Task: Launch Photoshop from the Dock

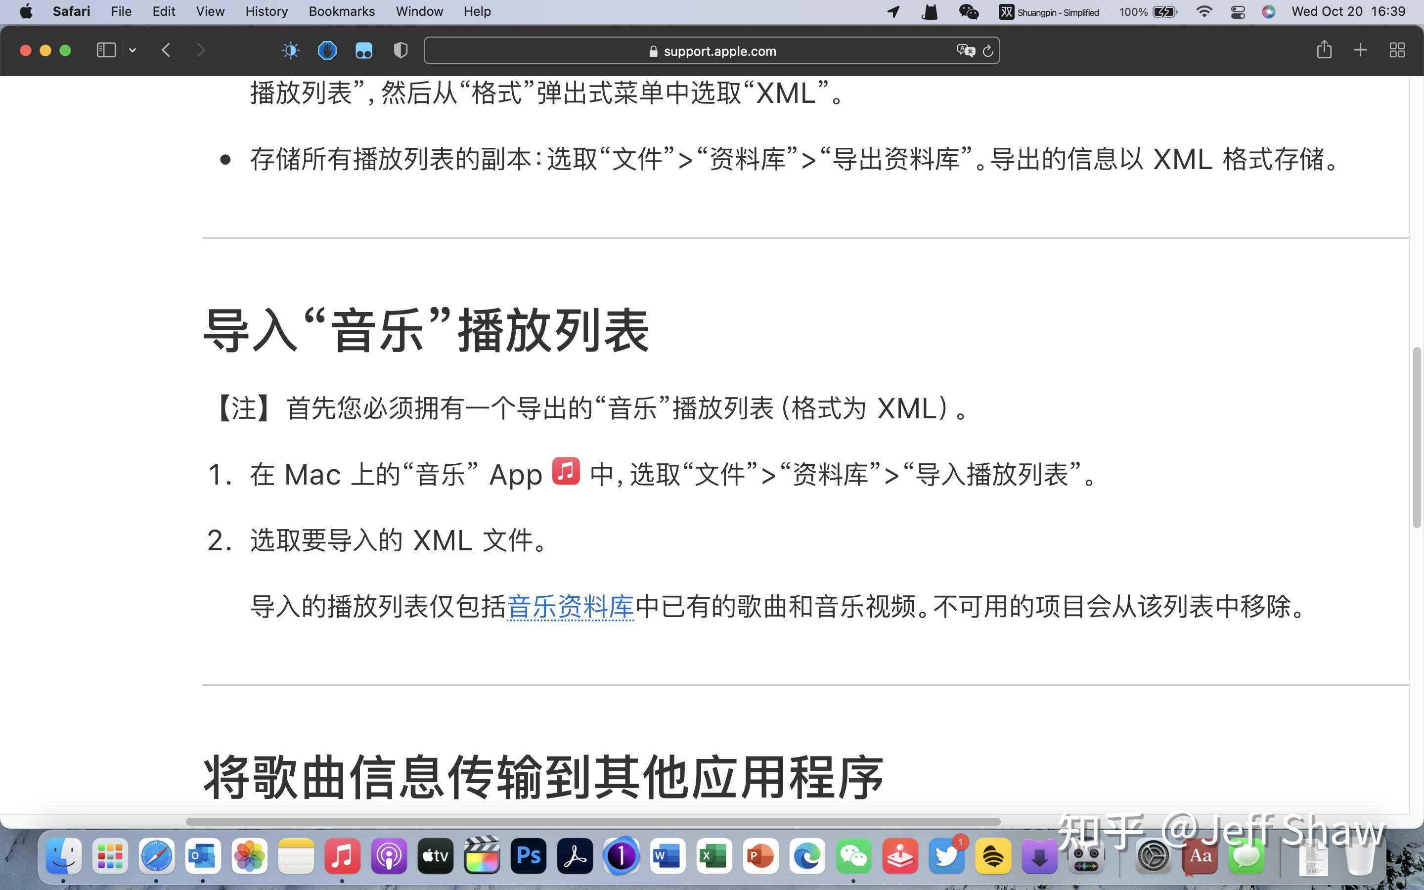Action: [x=529, y=856]
